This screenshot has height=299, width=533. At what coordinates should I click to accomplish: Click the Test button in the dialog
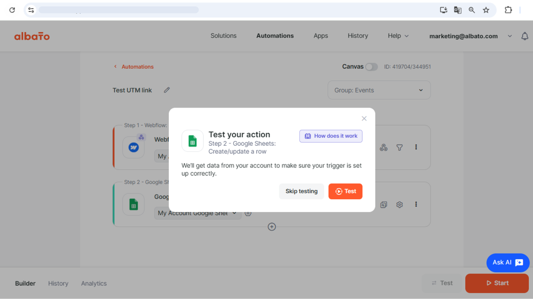point(345,191)
